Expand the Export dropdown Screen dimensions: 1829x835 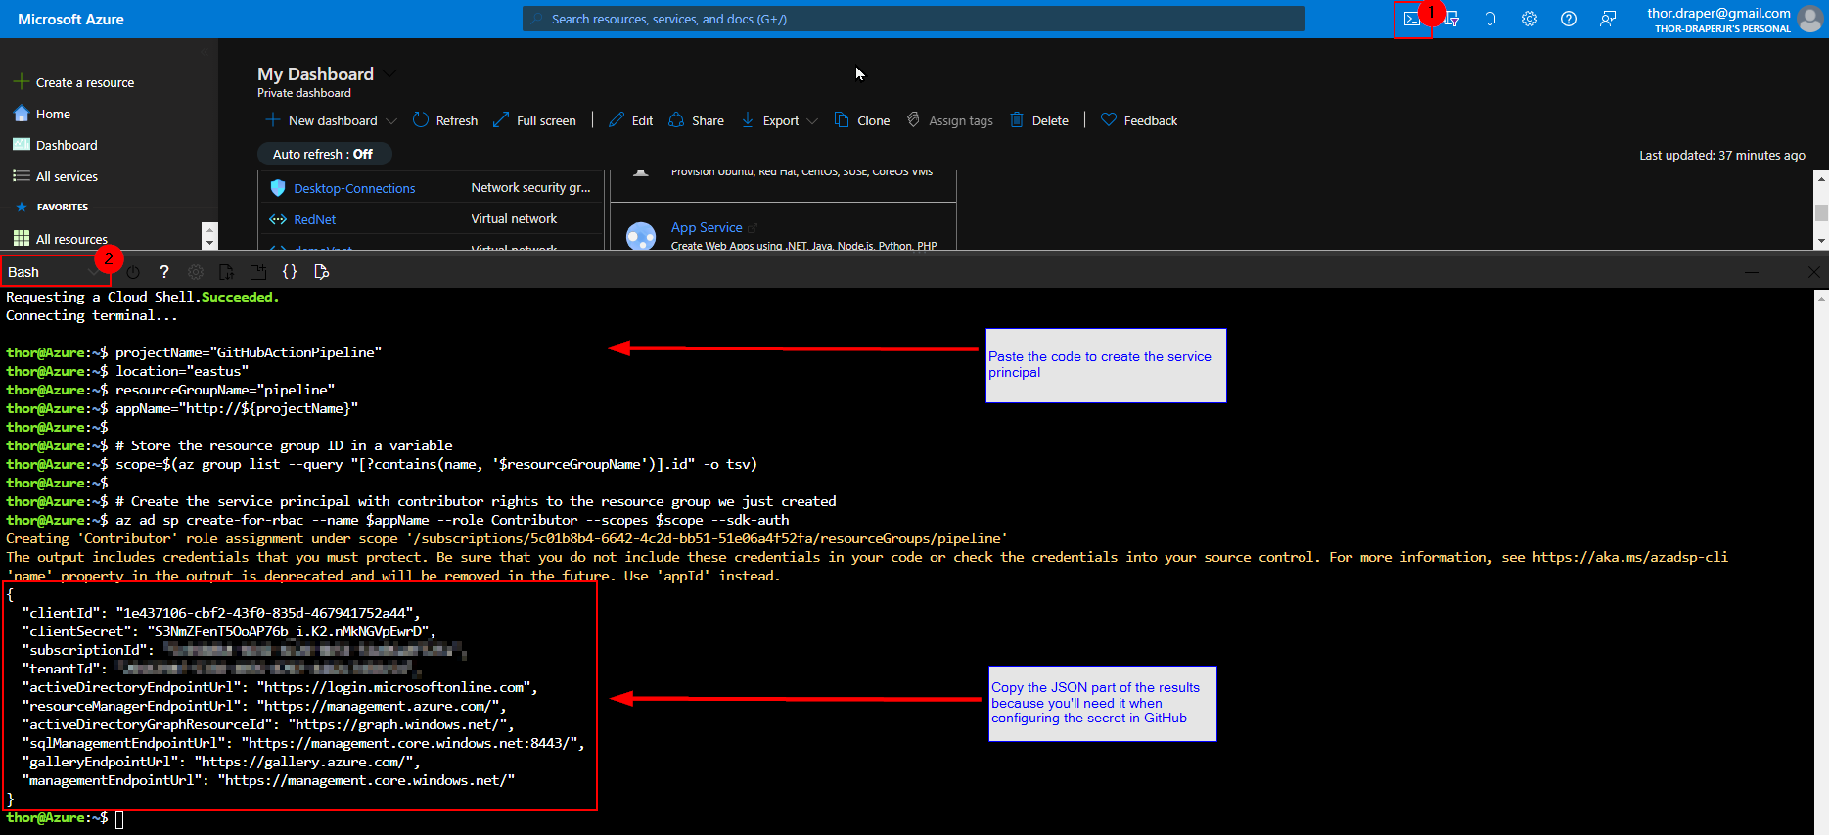tap(812, 121)
